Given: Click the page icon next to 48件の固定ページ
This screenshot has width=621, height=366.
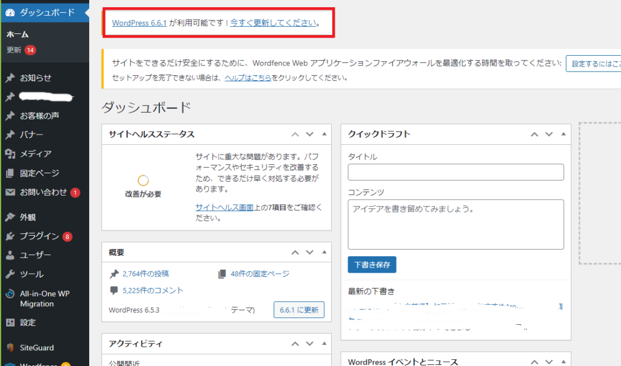Looking at the screenshot, I should [222, 274].
